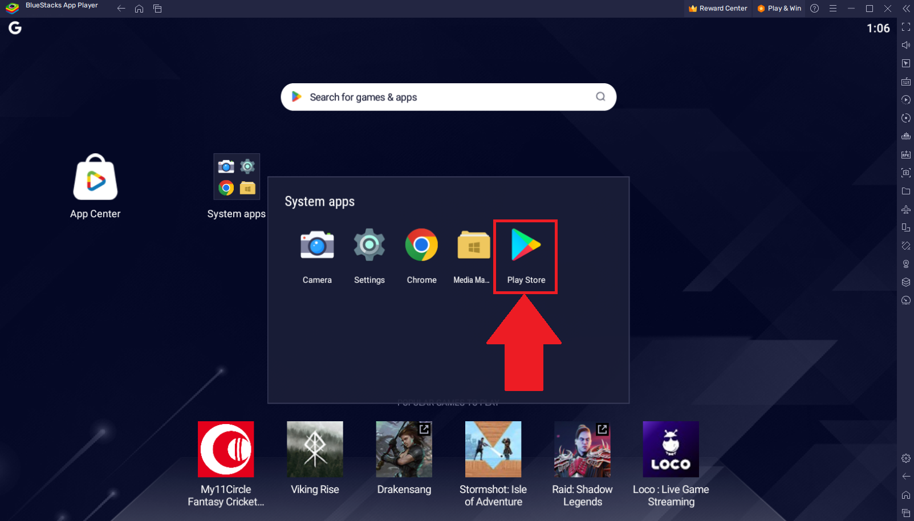The image size is (914, 521).
Task: Click the speedometer icon
Action: [x=905, y=300]
